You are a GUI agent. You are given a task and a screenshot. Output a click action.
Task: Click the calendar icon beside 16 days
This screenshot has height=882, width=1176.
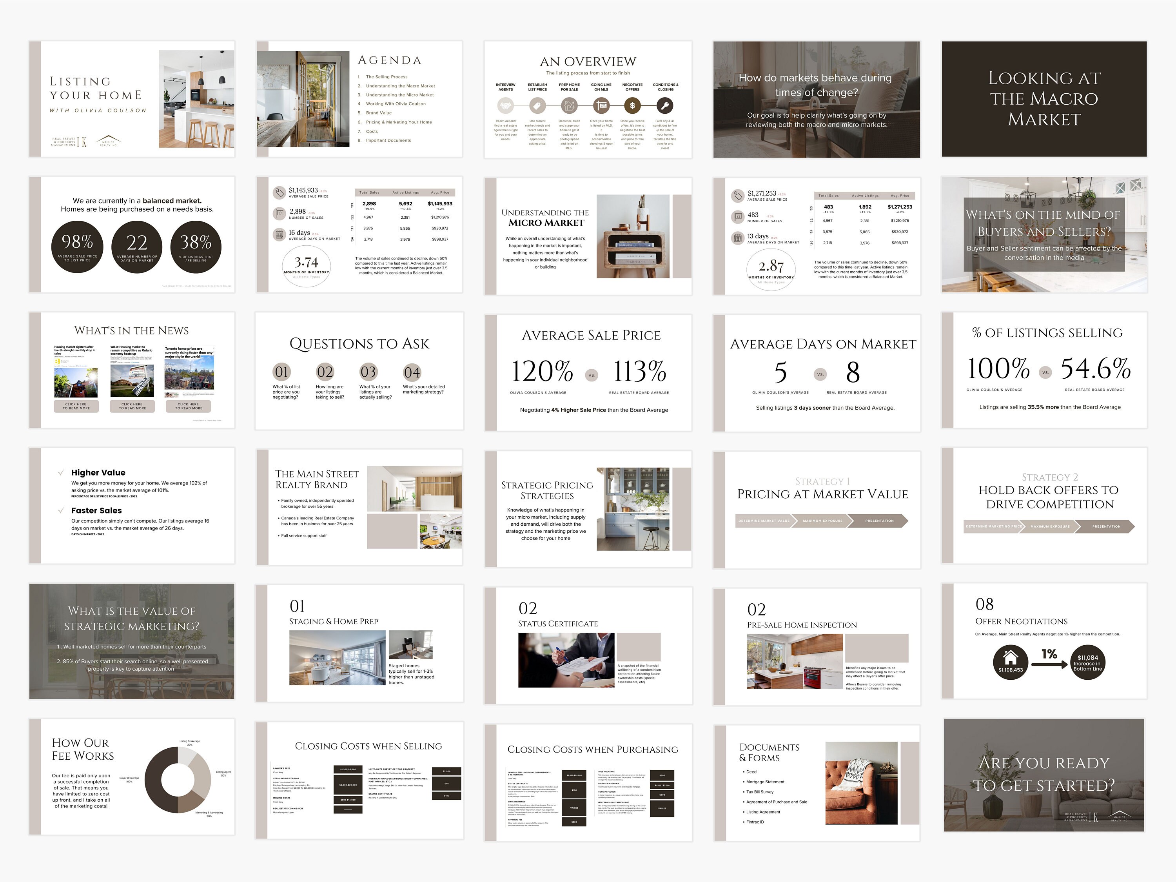click(279, 234)
